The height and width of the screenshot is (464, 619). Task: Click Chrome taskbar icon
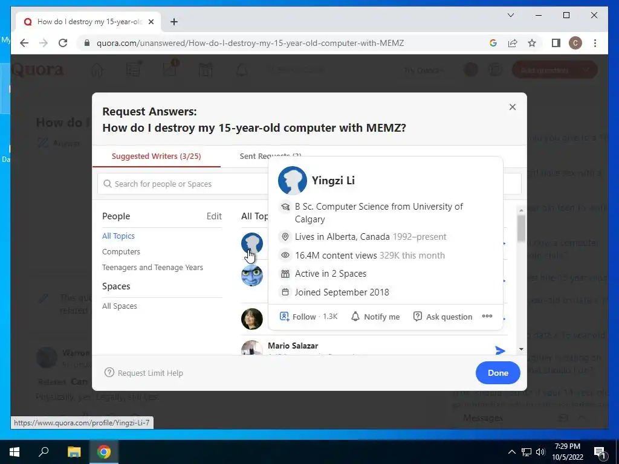(x=104, y=452)
